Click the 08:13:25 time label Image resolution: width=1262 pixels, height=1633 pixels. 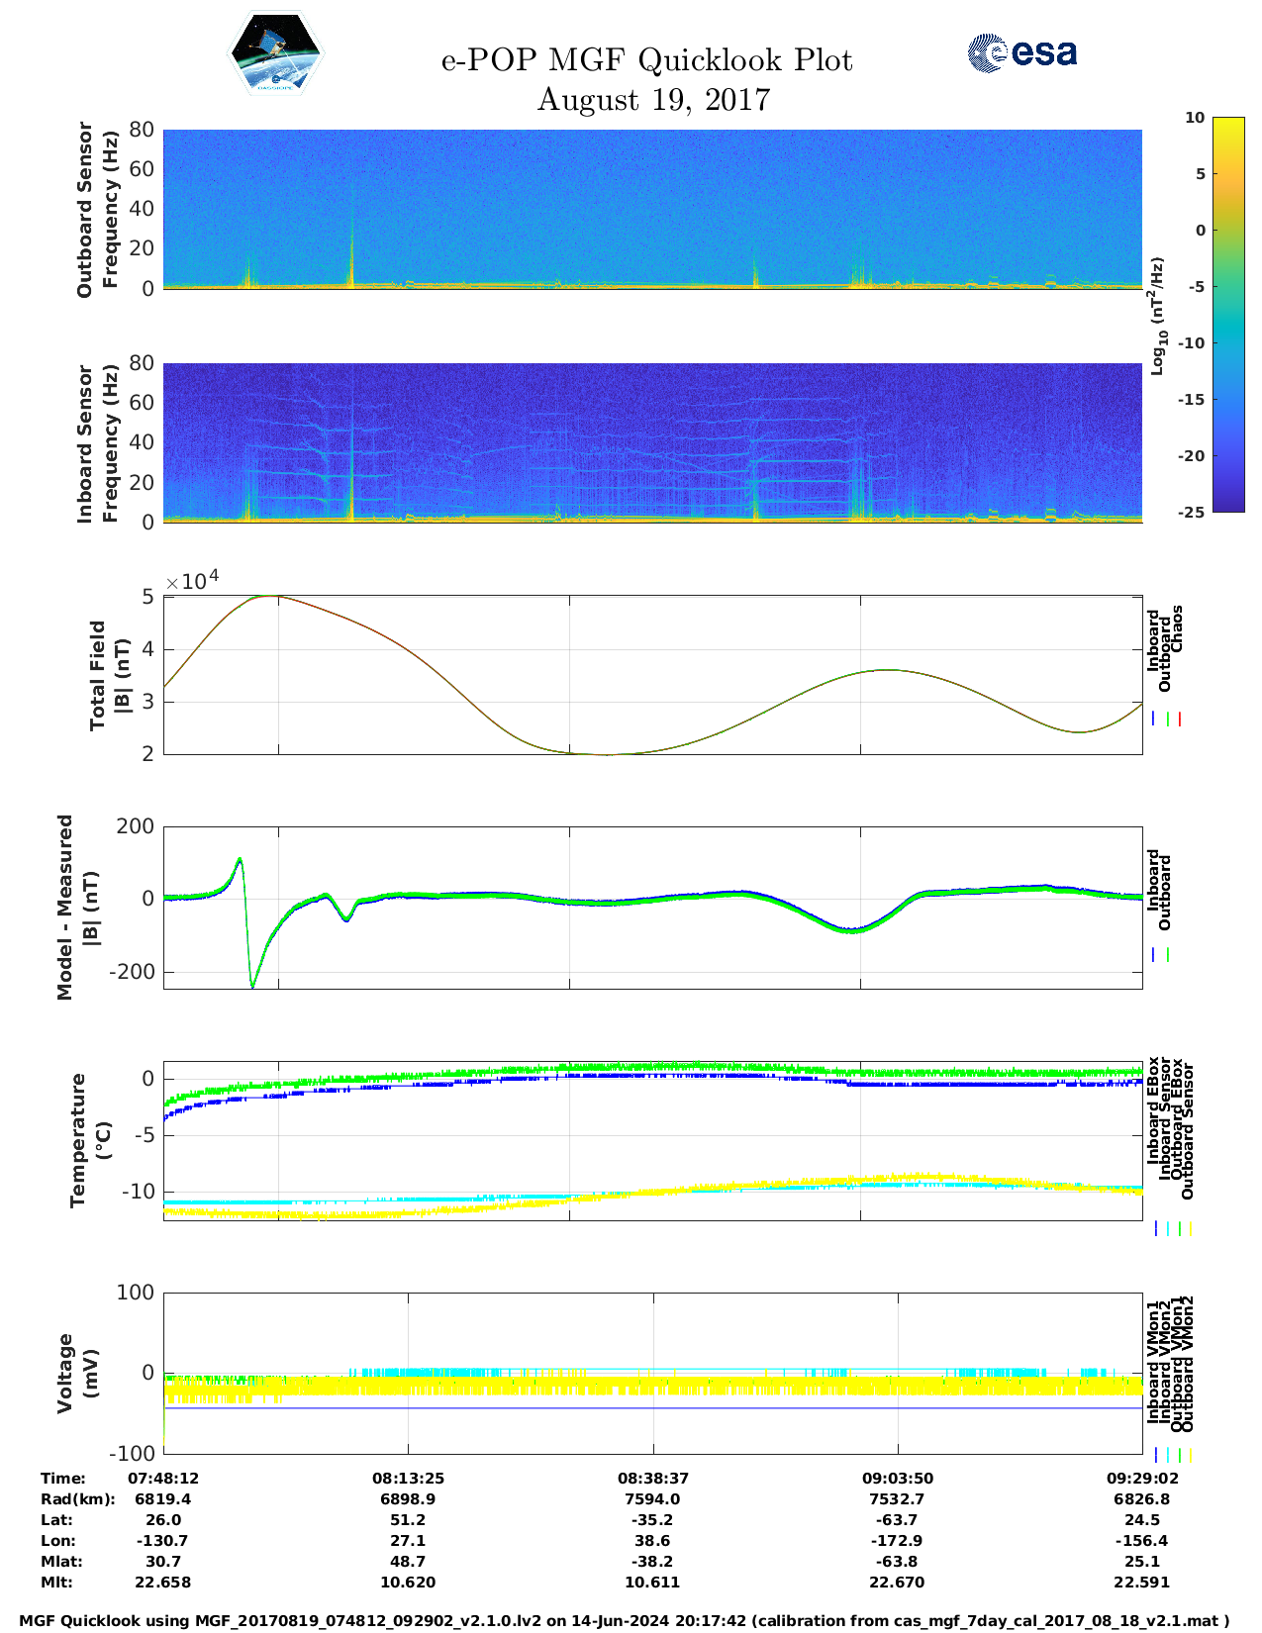tap(408, 1479)
